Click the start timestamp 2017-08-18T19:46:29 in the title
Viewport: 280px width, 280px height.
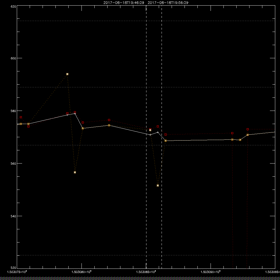tap(124, 3)
